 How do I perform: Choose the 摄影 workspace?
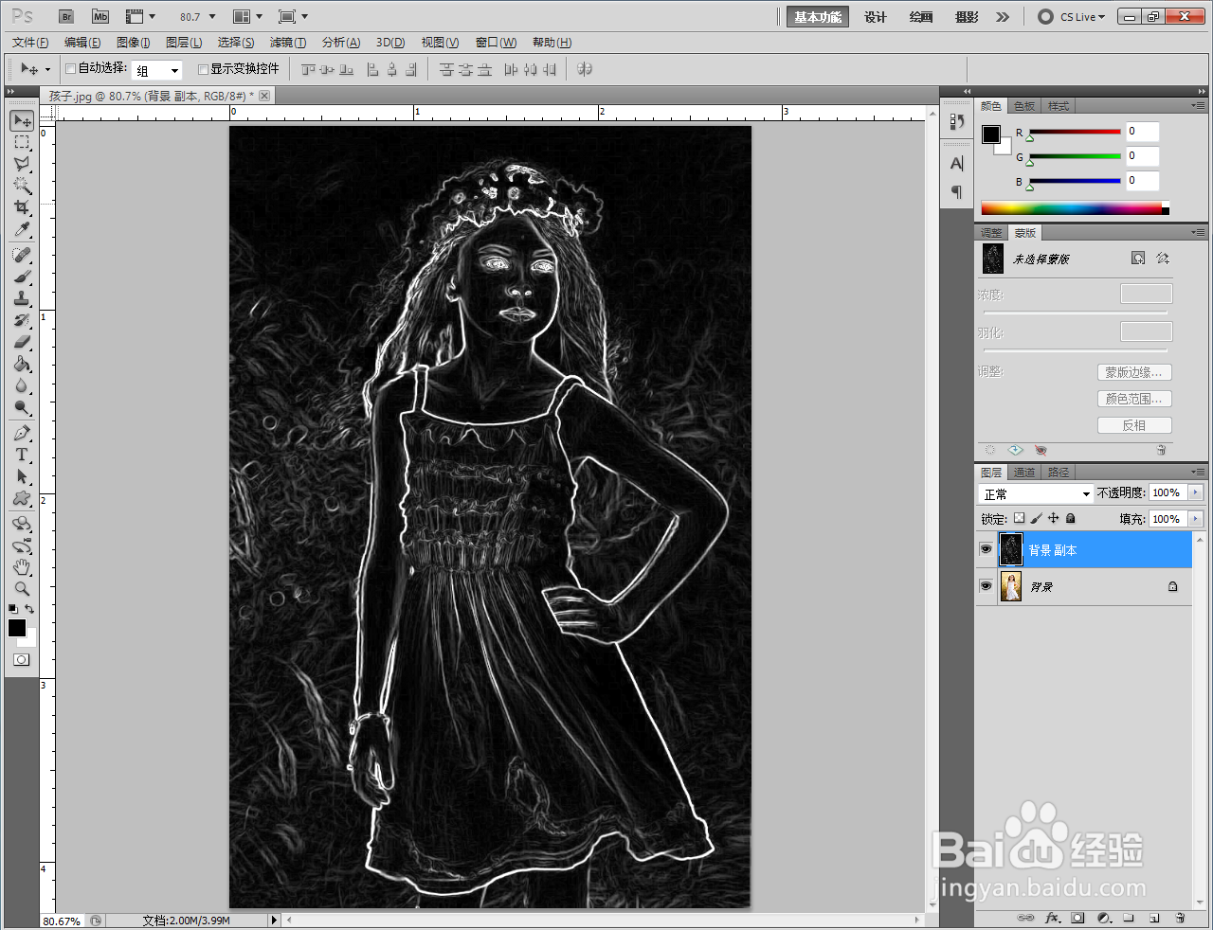tap(967, 17)
